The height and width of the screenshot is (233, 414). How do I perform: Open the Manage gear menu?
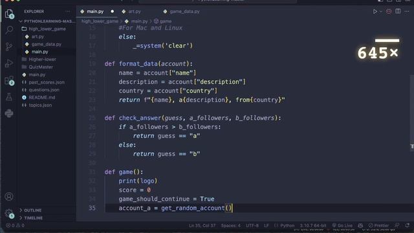(9, 213)
